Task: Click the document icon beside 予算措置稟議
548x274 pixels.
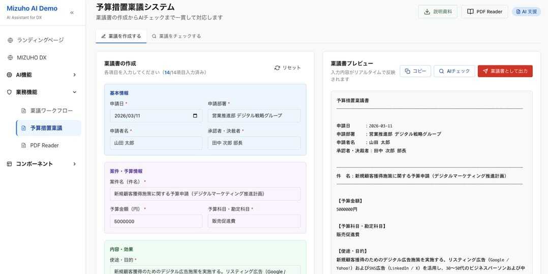Action: pyautogui.click(x=23, y=128)
